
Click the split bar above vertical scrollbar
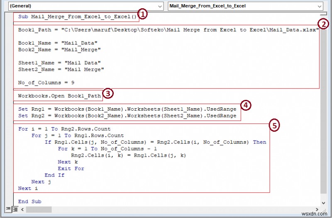point(324,14)
